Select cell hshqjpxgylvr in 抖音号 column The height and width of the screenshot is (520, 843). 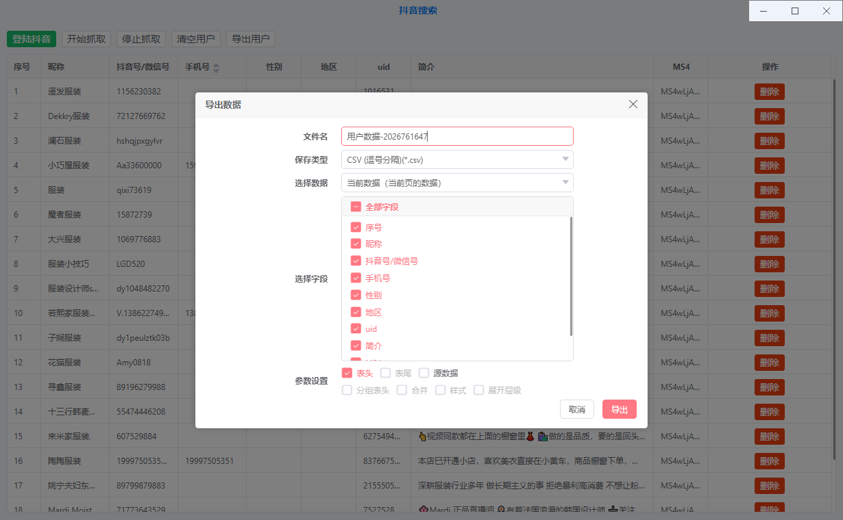[x=144, y=141]
